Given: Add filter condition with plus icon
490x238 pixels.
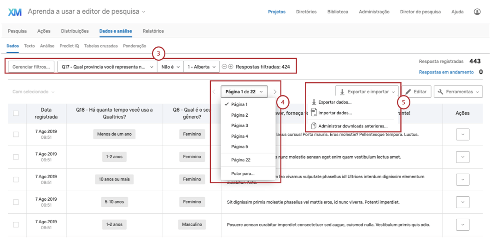Looking at the screenshot, I should coord(231,67).
